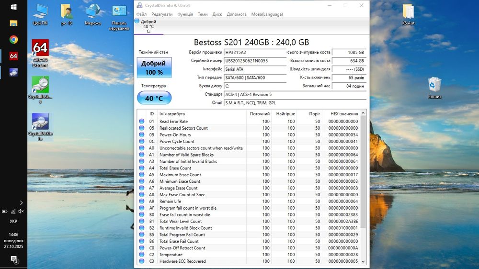
Task: Open the notification center icon
Action: 14,259
